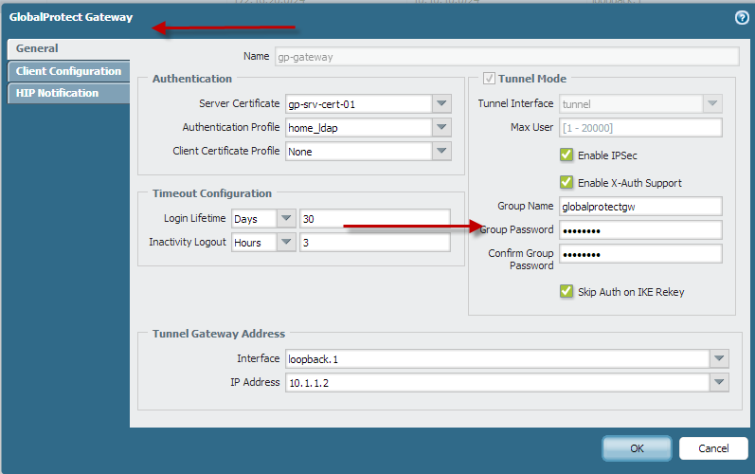Image resolution: width=755 pixels, height=474 pixels.
Task: Open the Client Configuration tab
Action: coord(68,71)
